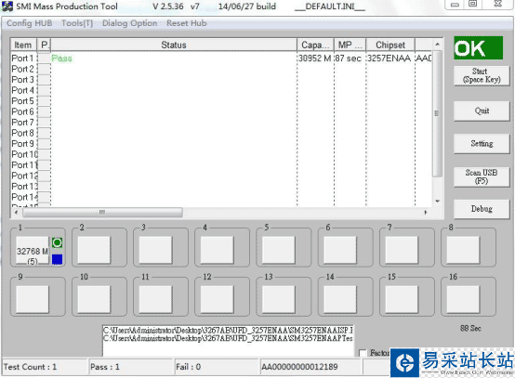Select empty device slot 9

tap(33, 299)
